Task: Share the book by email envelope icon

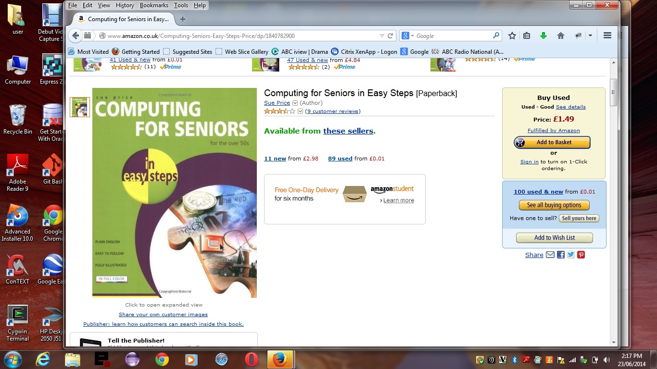Action: (550, 255)
